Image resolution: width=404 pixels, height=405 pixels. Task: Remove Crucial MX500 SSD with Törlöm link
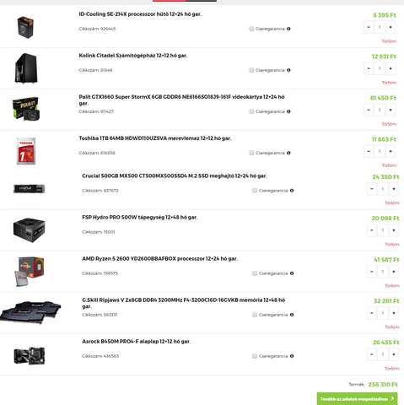coord(392,202)
